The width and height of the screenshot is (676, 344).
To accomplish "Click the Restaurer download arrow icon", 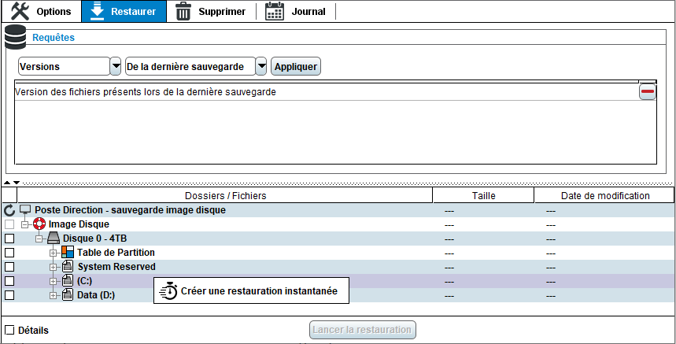I will click(98, 11).
